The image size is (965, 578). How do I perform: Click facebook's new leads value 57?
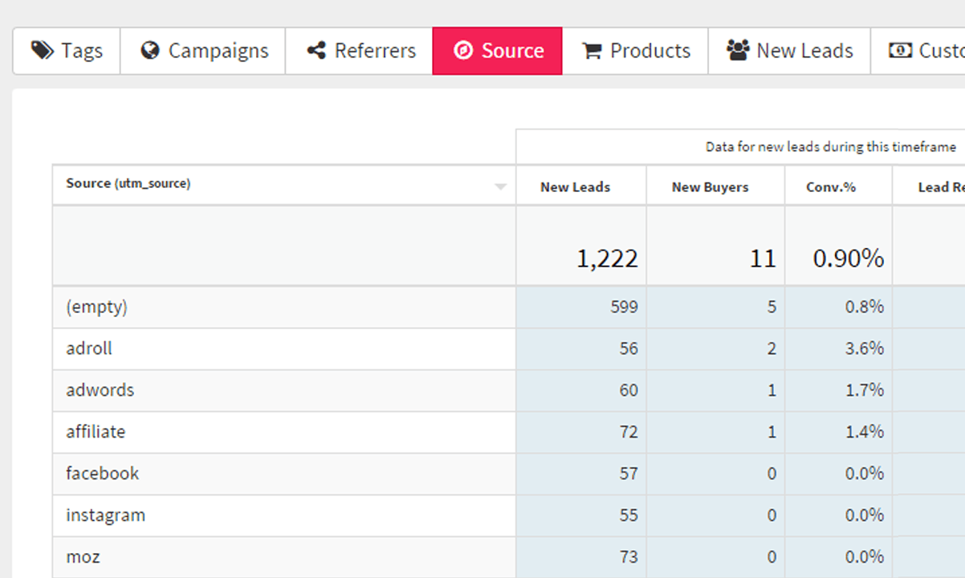tap(629, 474)
